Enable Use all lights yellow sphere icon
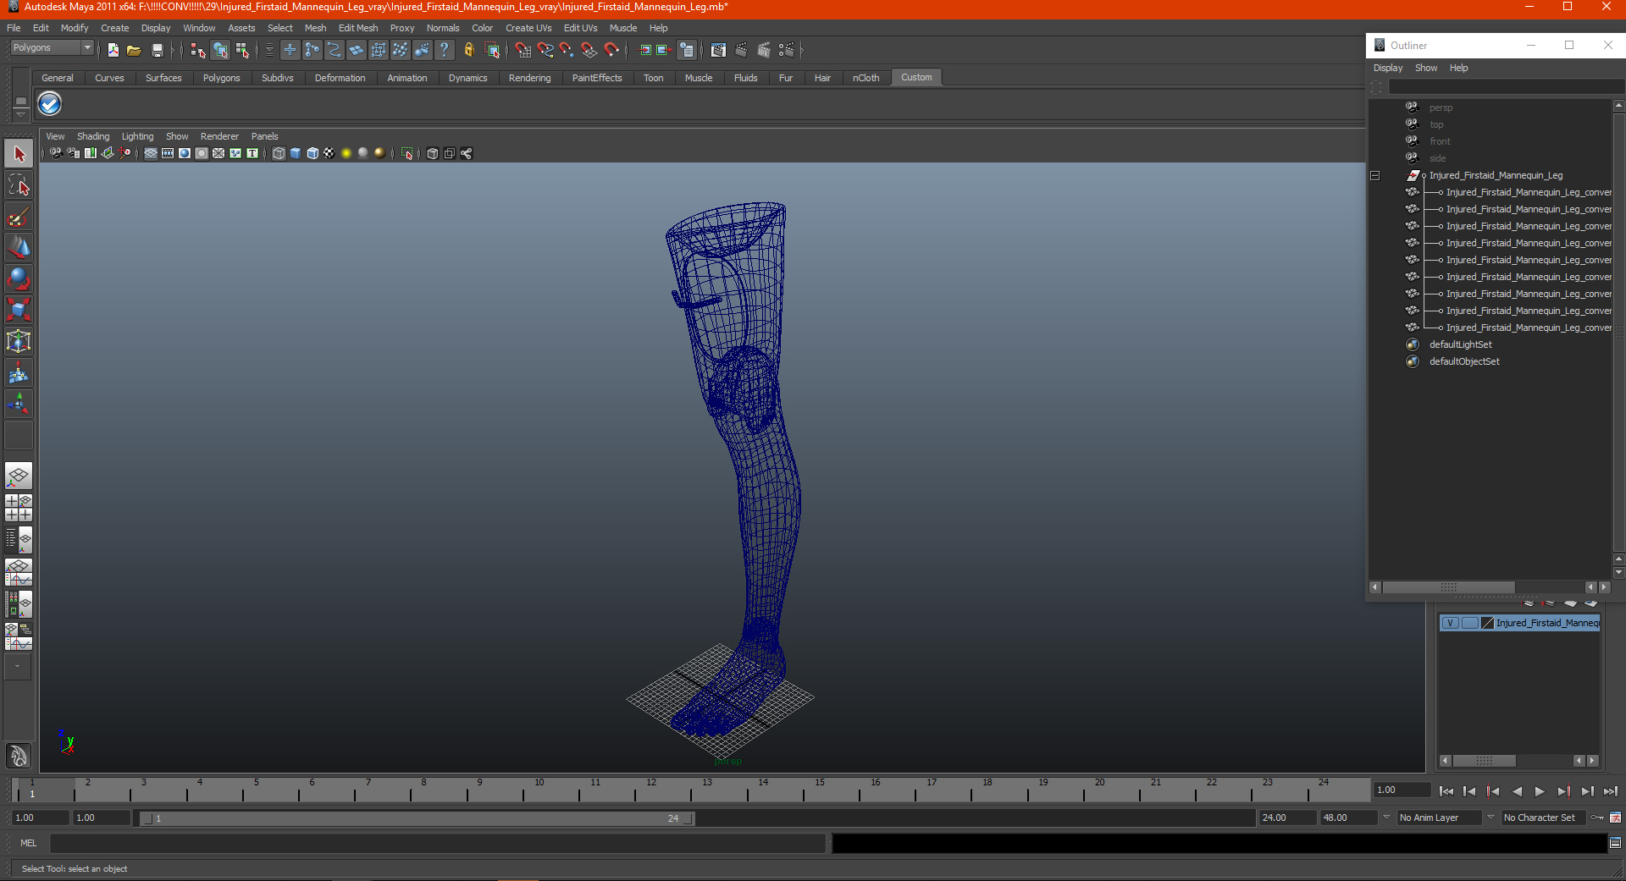 pos(346,153)
